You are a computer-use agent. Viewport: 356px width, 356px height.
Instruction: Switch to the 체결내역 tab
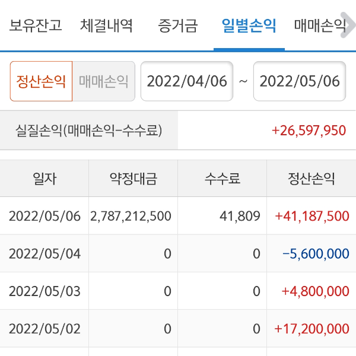[106, 26]
